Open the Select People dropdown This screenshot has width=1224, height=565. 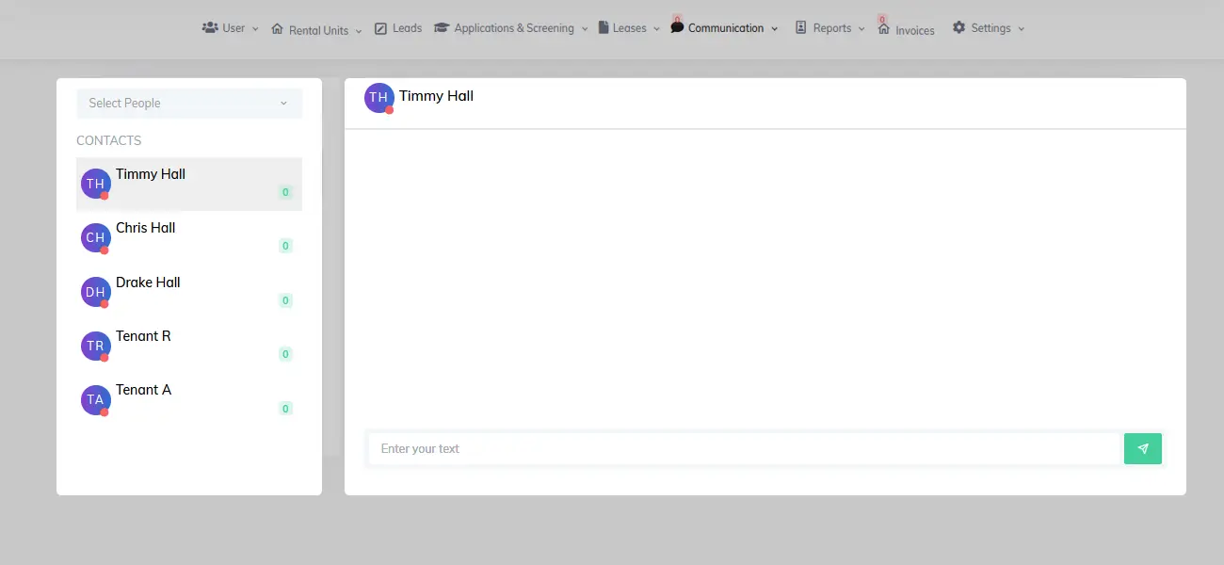(188, 104)
